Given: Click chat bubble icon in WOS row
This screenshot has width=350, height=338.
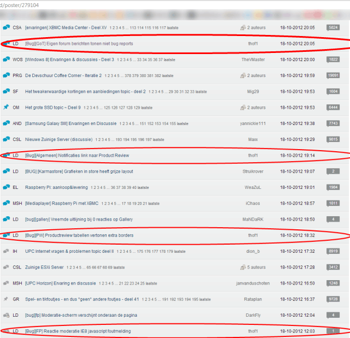Looking at the screenshot, I should click(6, 59).
